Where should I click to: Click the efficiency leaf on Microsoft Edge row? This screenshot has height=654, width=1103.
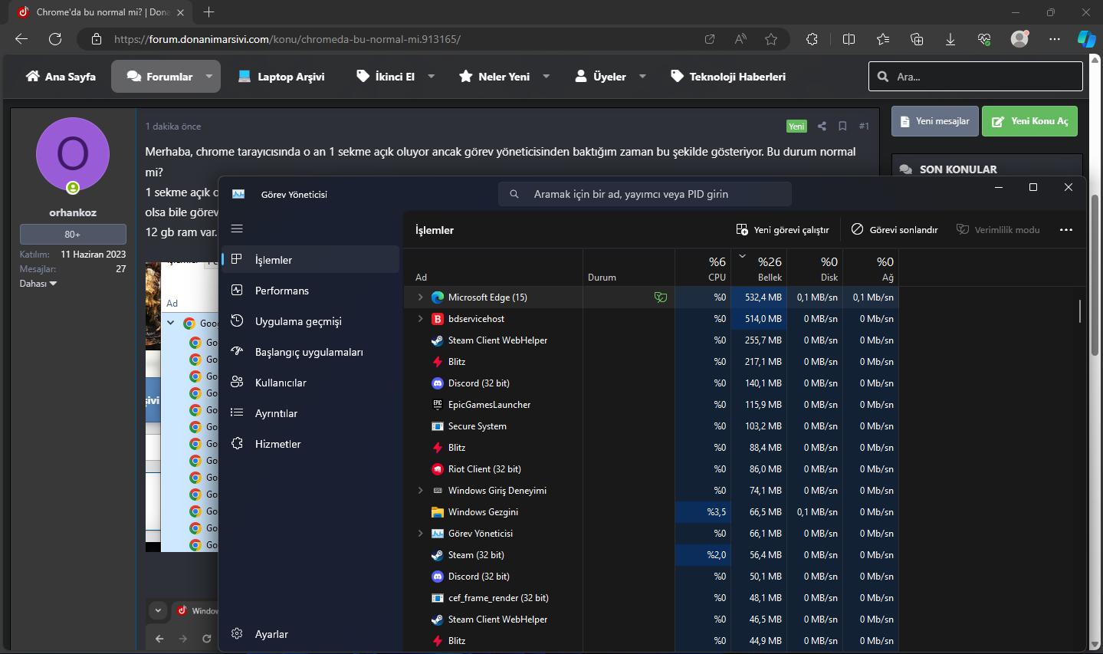click(x=661, y=297)
